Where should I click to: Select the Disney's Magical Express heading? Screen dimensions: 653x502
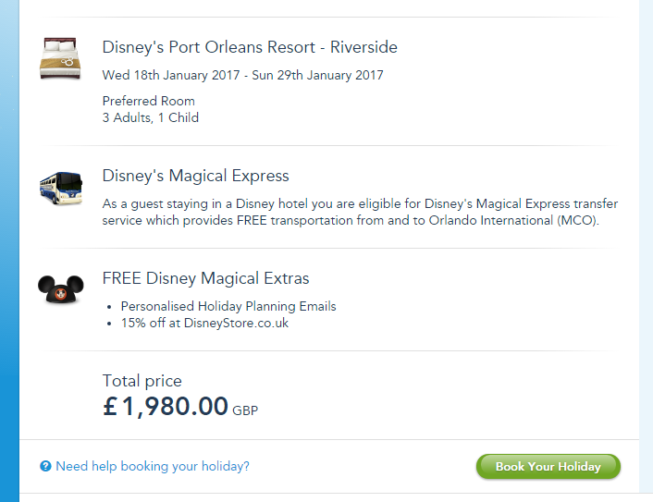(x=196, y=176)
